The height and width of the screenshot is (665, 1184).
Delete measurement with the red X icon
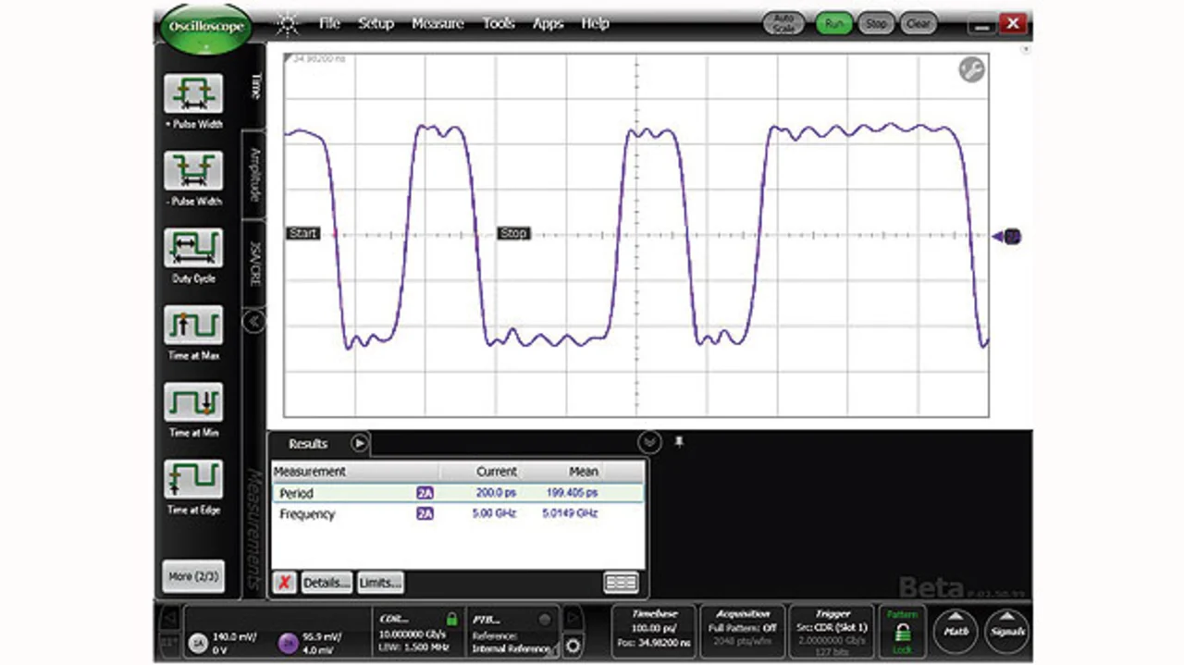285,583
